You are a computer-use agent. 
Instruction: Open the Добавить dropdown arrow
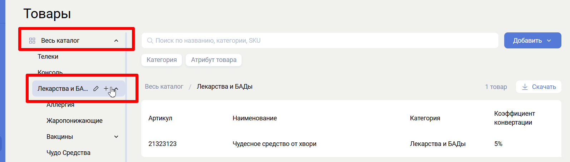pyautogui.click(x=549, y=41)
